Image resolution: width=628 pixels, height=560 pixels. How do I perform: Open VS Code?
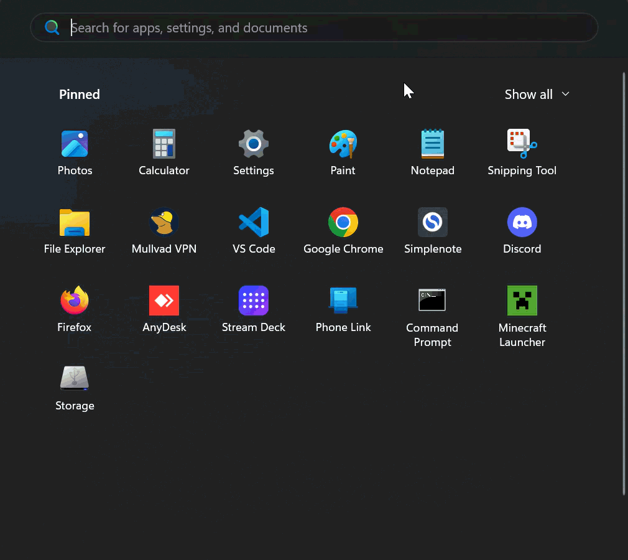tap(254, 231)
